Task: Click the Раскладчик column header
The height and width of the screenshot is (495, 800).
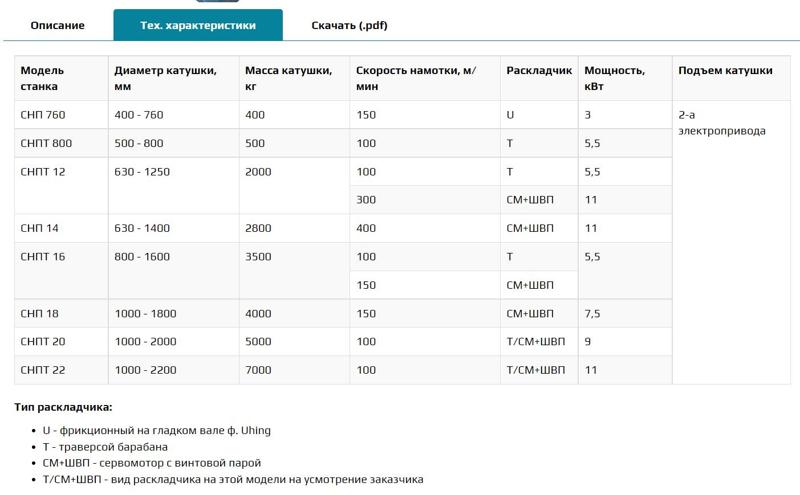Action: click(x=539, y=71)
